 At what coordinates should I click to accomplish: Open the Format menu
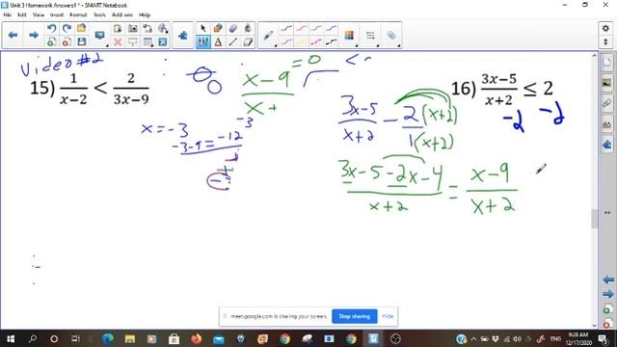pyautogui.click(x=78, y=15)
